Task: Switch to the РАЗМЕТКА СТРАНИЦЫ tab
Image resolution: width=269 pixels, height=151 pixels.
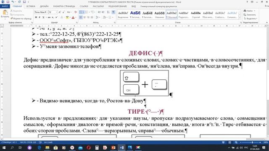Action: 64,6
